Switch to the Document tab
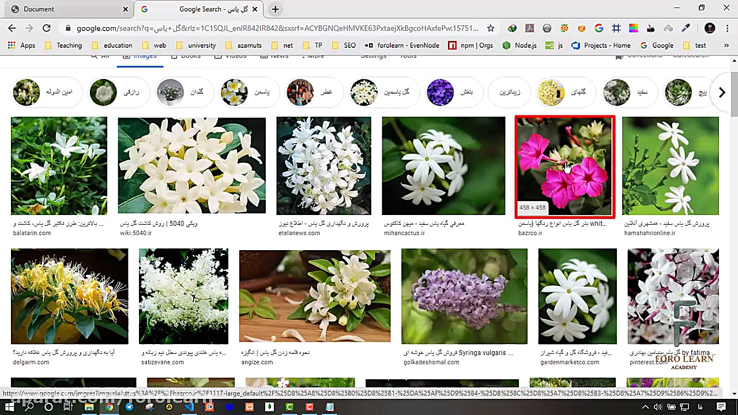 [63, 9]
